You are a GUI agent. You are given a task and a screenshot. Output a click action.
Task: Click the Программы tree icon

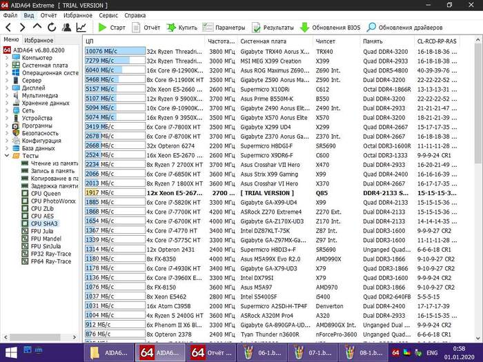click(16, 125)
